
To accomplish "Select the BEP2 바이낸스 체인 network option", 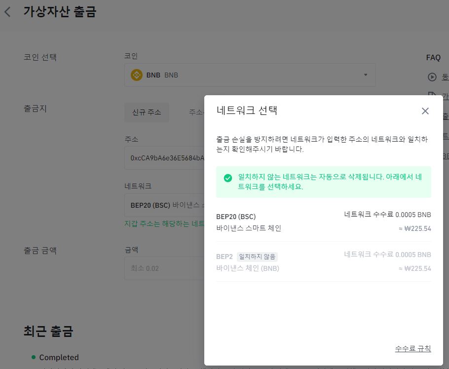I will 324,261.
